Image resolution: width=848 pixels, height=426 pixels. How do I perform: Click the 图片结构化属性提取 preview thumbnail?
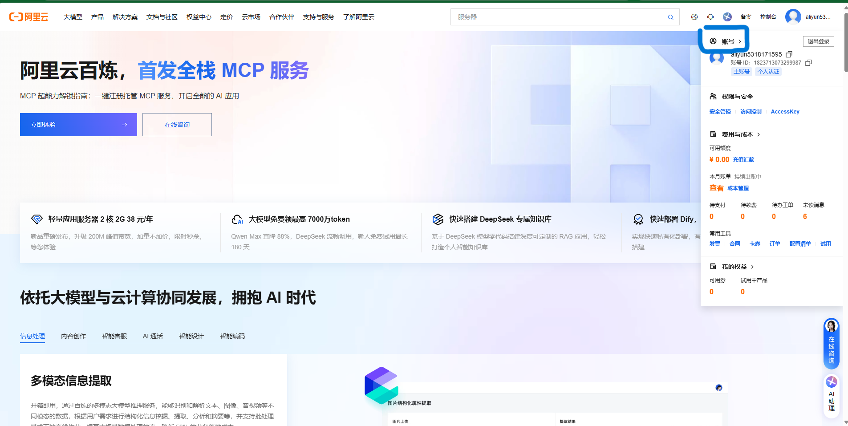[554, 404]
